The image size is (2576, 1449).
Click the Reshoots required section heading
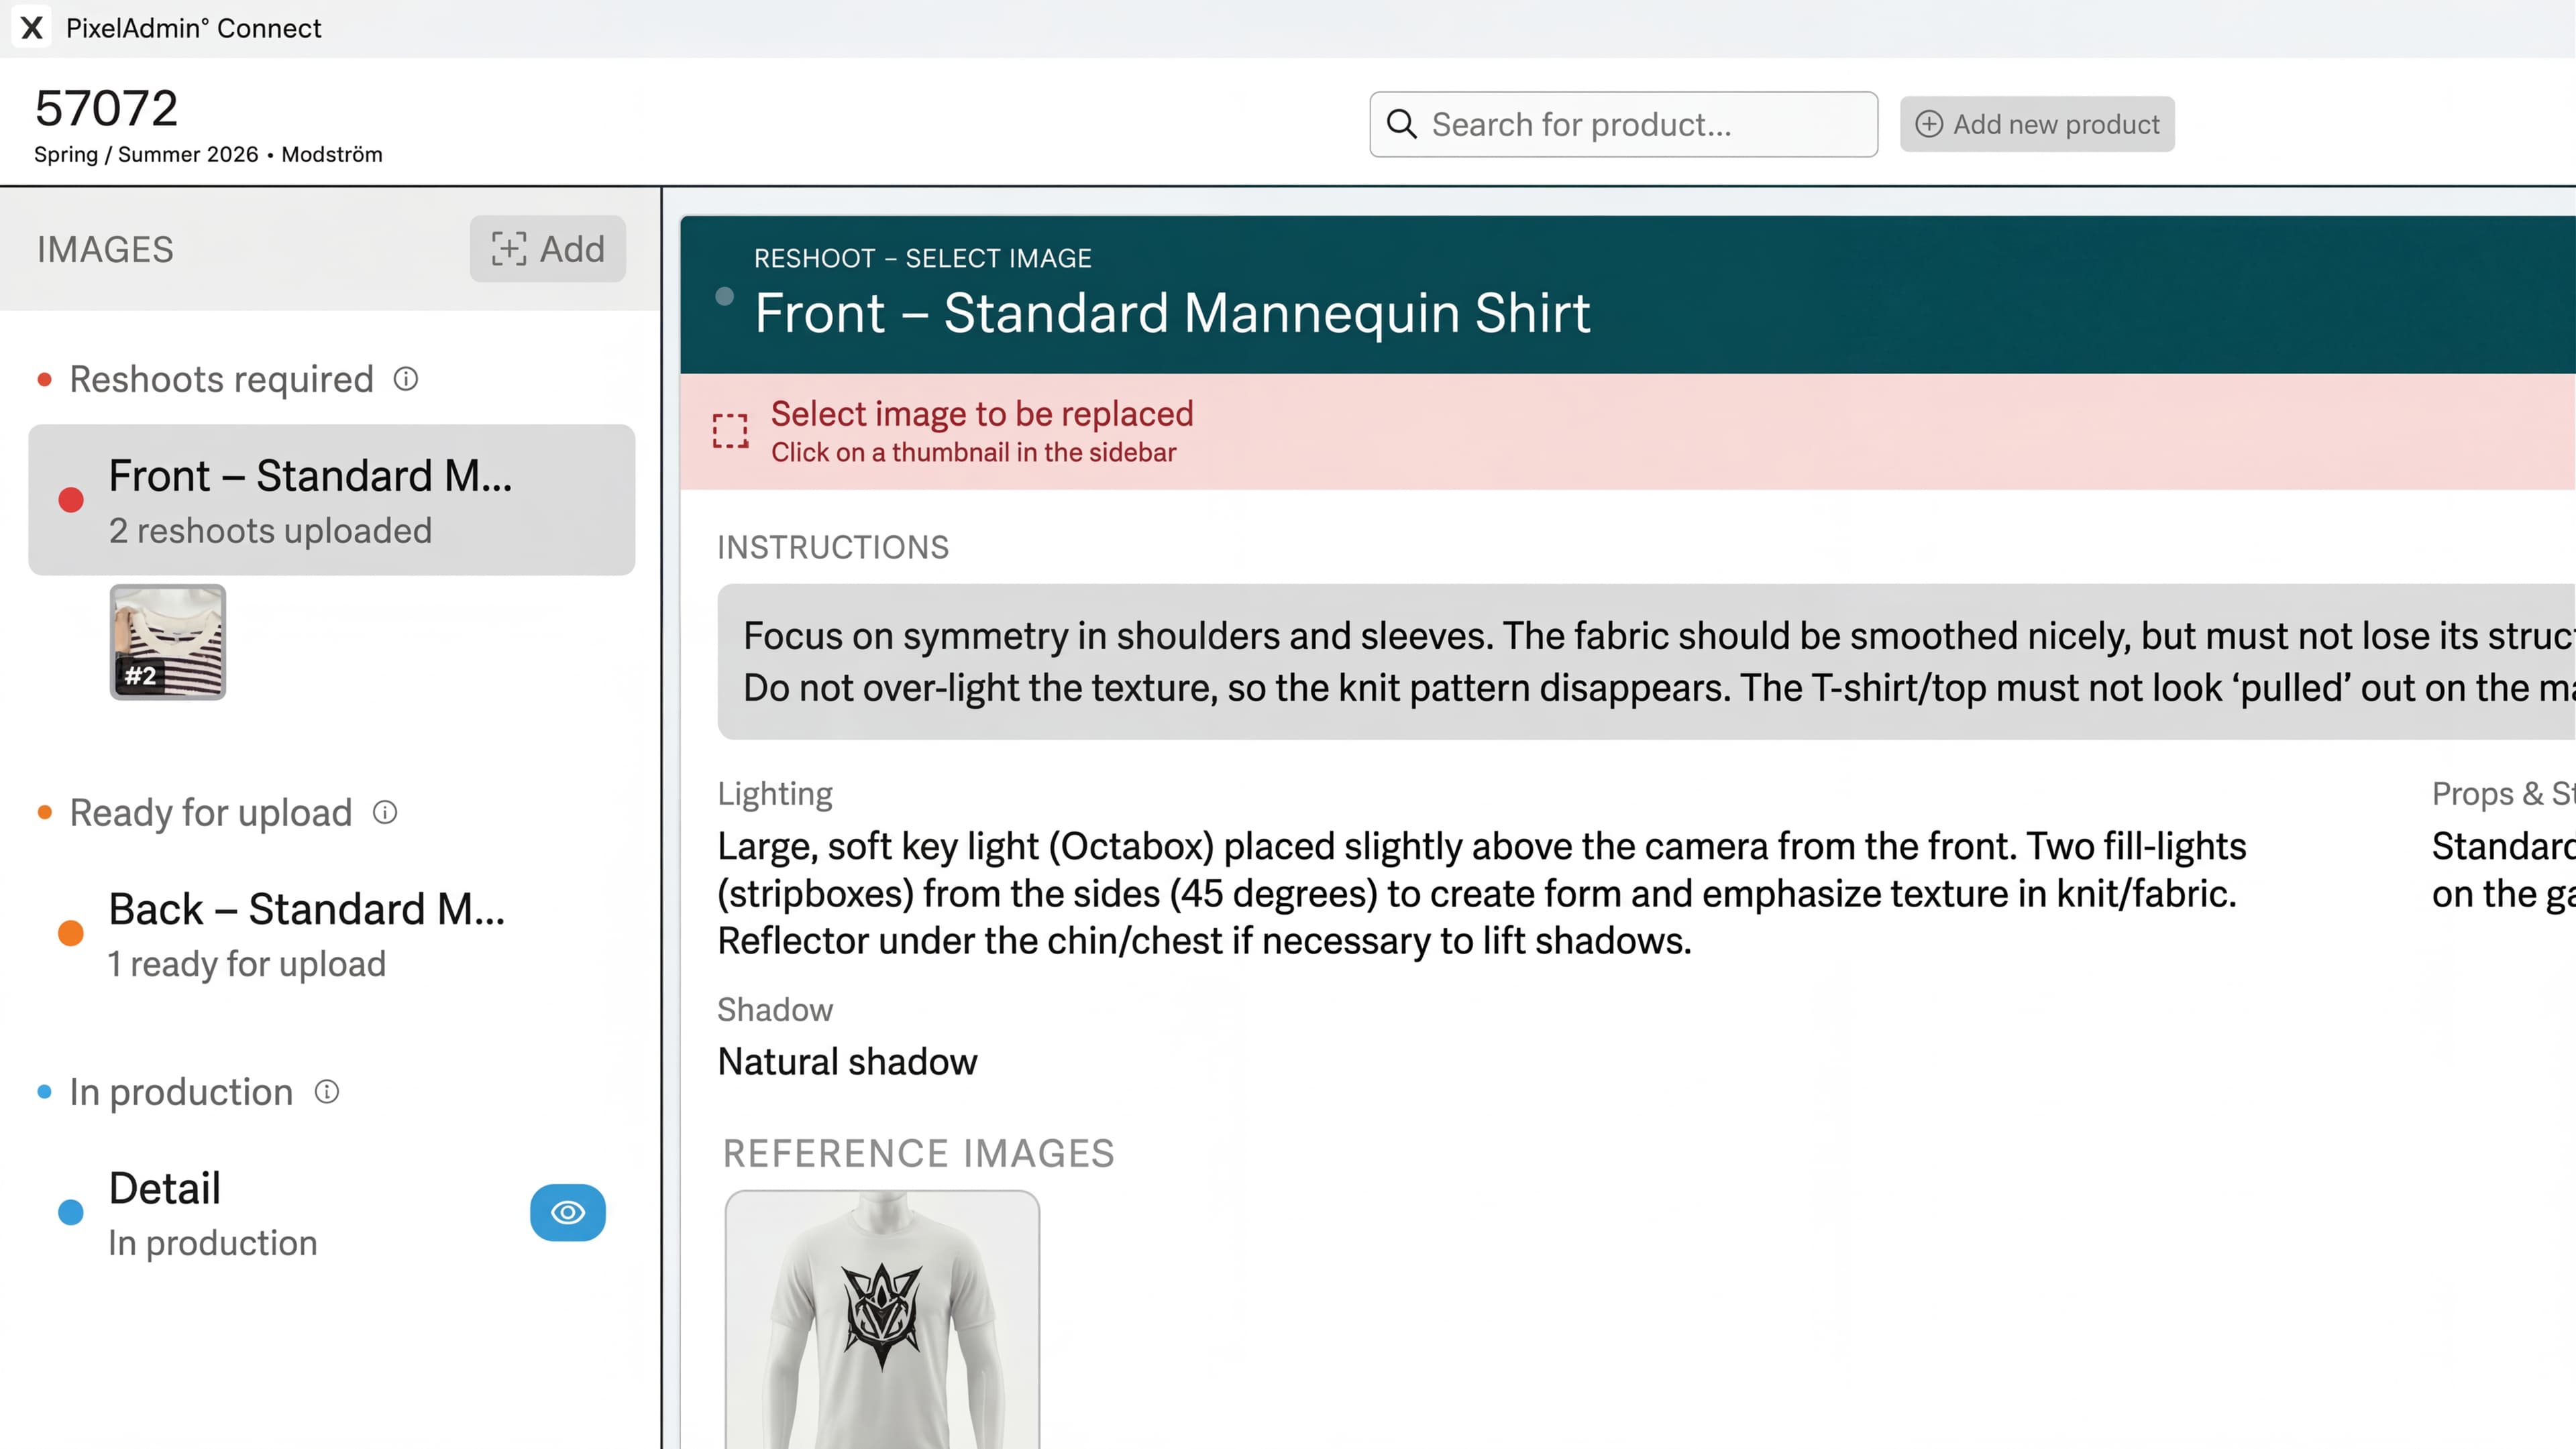221,379
